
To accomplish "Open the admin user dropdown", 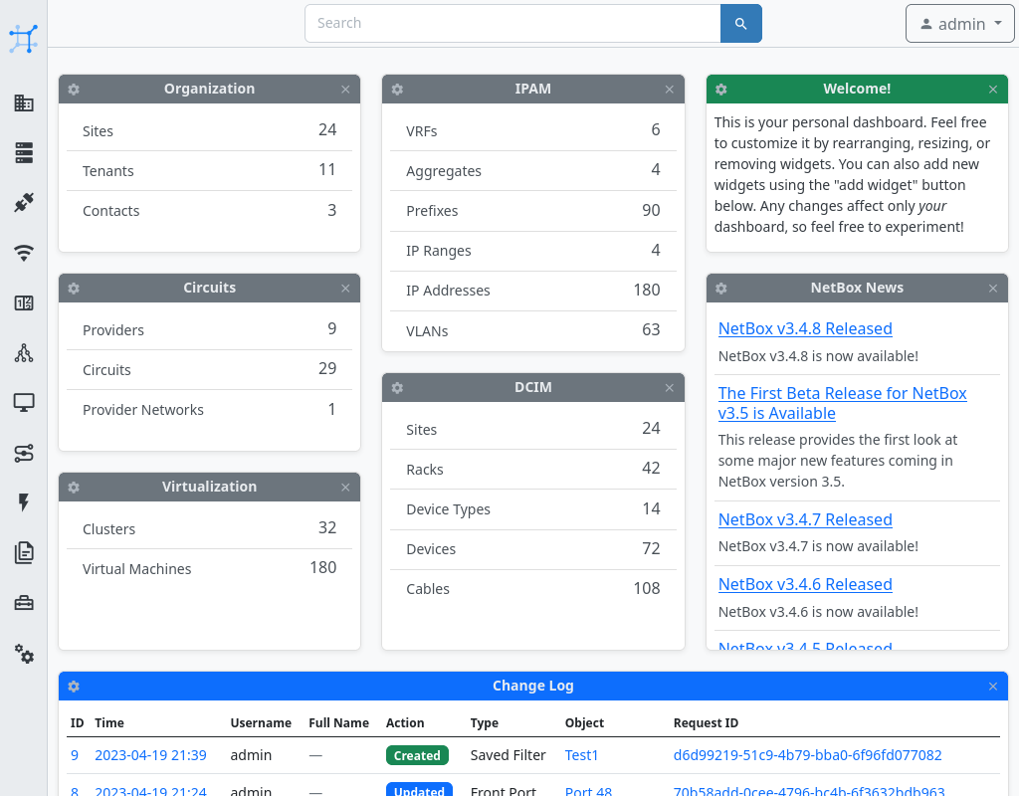I will (x=958, y=23).
